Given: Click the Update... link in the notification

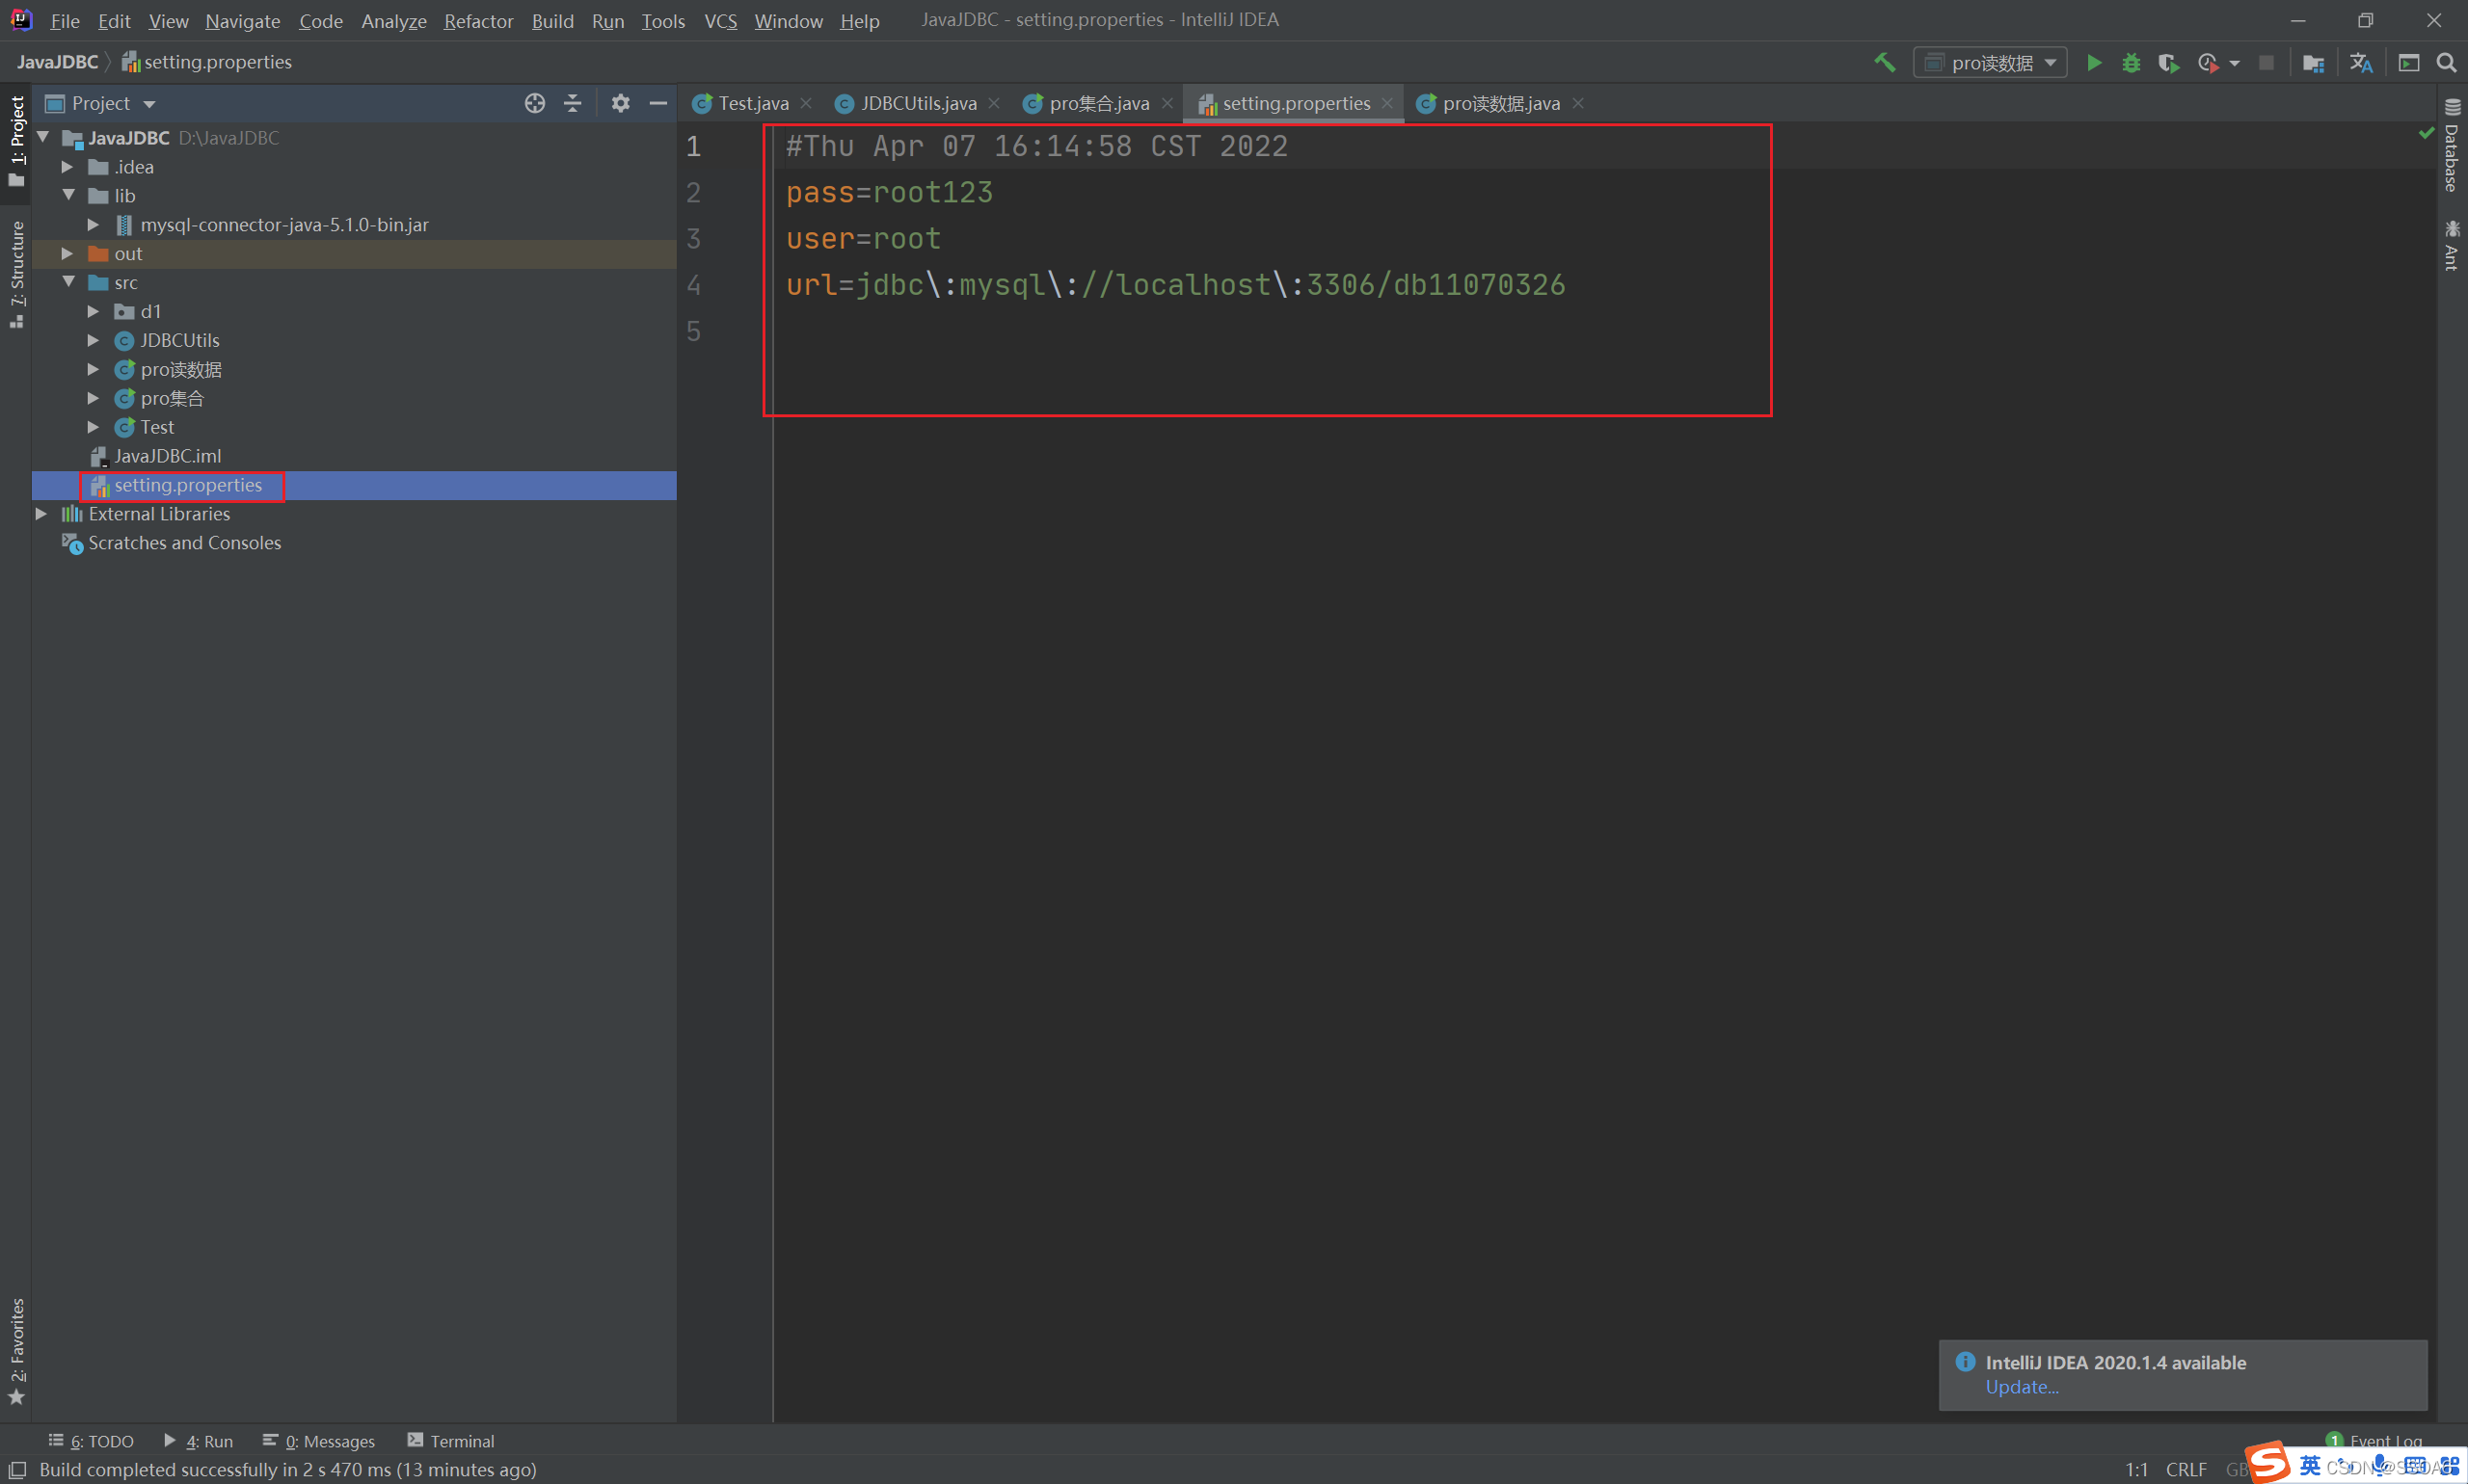Looking at the screenshot, I should click(2021, 1387).
